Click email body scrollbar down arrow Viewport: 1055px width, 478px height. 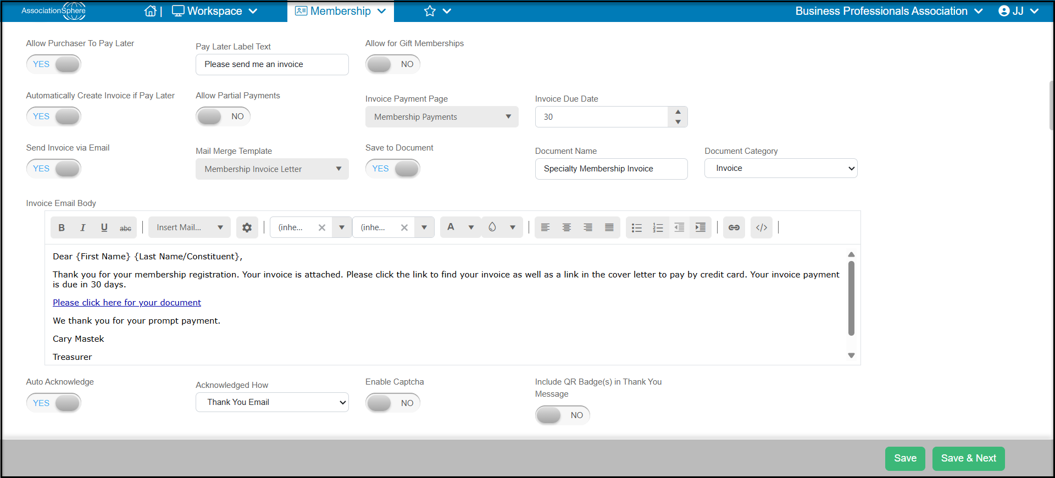coord(851,355)
